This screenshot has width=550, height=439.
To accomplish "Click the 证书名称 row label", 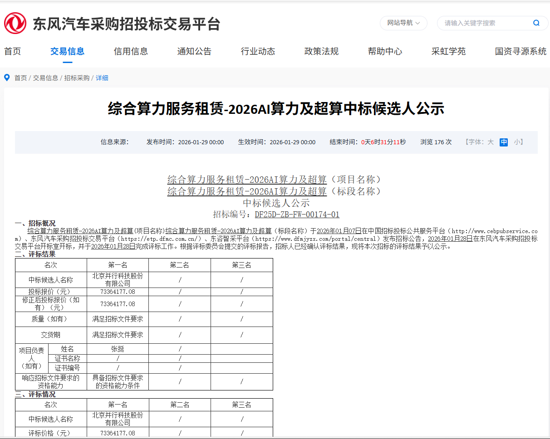I will pos(68,358).
